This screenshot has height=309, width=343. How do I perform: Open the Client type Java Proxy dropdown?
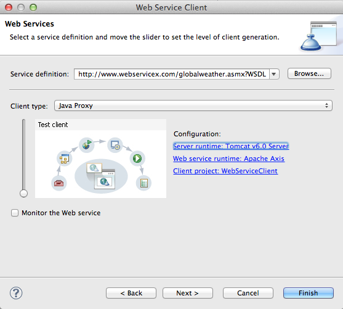[193, 105]
